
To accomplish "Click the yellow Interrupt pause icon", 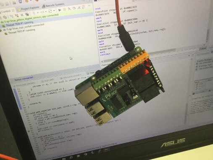I will pos(65,9).
